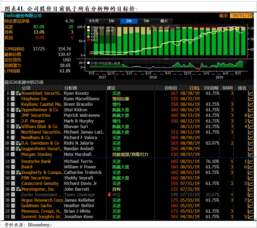Viewport: 257px width, 228px height.
Task: Open the chart icon for Zacks Investment row
Action: click(251, 195)
